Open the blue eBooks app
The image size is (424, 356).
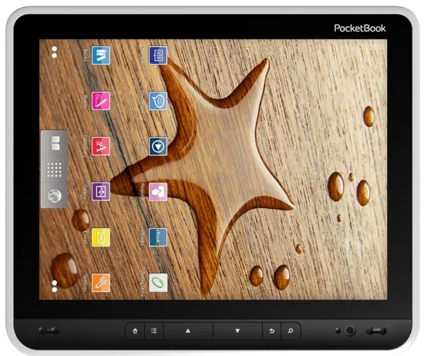click(x=158, y=237)
